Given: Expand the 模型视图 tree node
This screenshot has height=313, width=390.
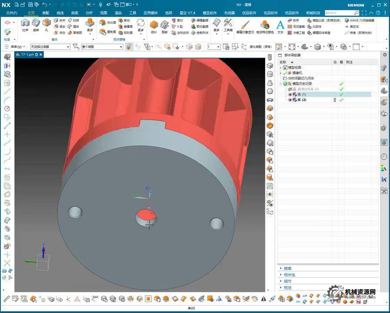Looking at the screenshot, I should coord(281,68).
